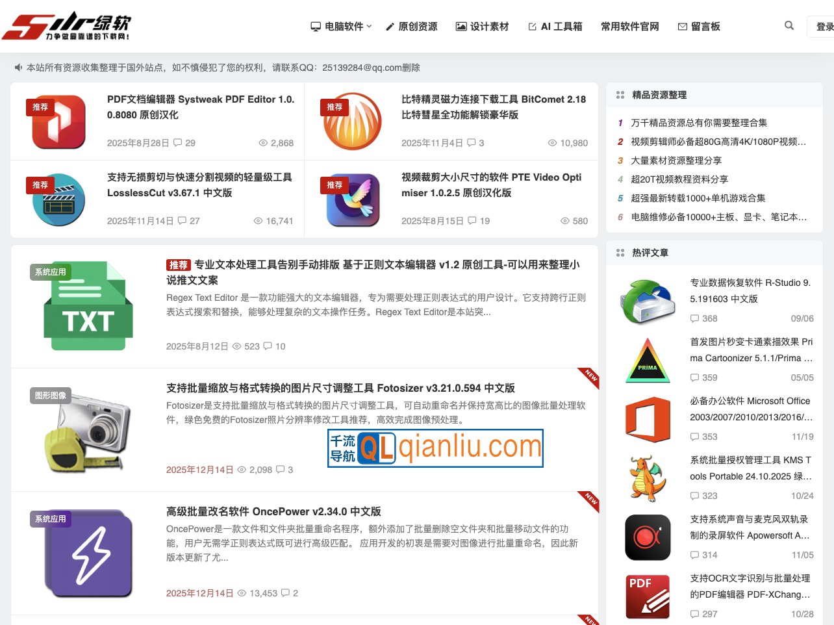
Task: Click the 登录 button
Action: 824,26
